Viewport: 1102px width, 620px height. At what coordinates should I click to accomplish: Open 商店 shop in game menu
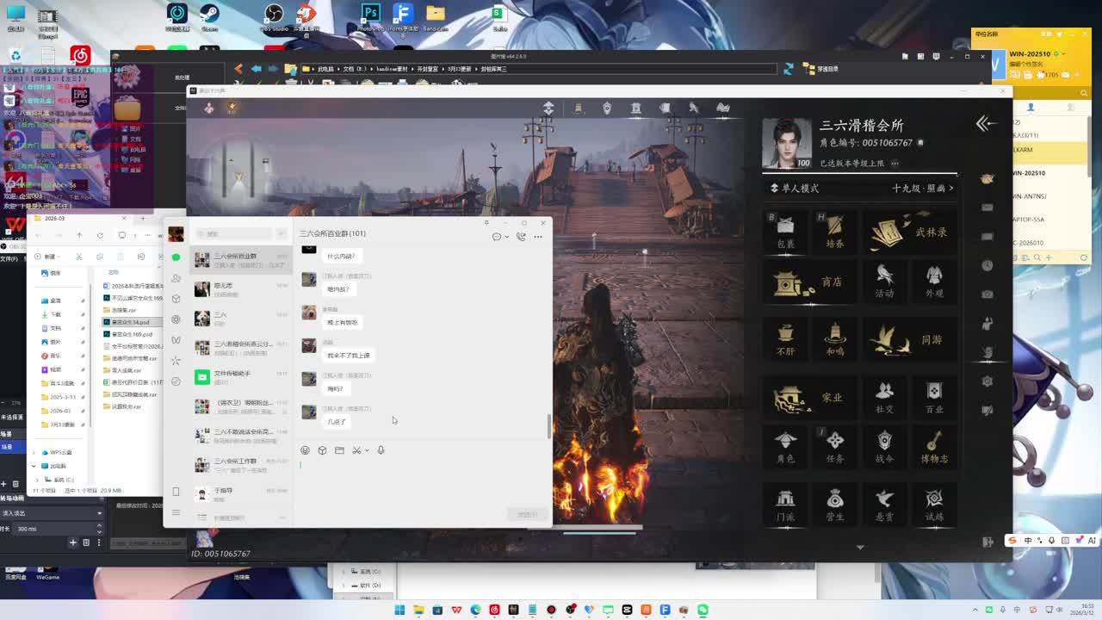[810, 282]
